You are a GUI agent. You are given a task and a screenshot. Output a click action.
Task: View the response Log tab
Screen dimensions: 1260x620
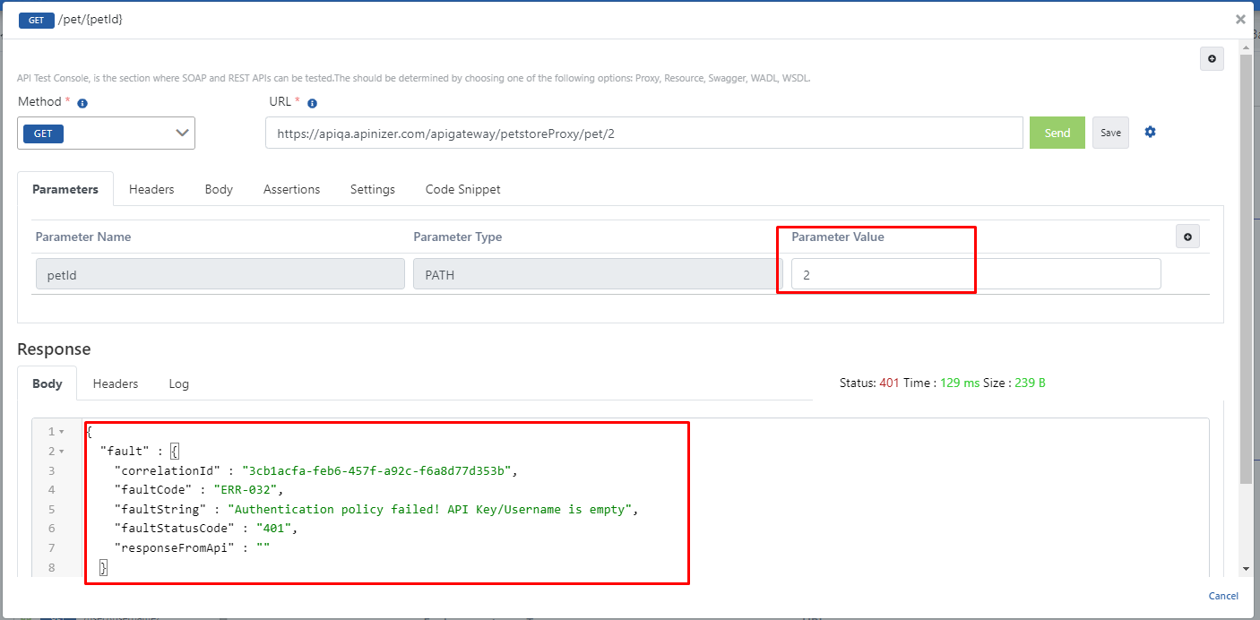[179, 383]
